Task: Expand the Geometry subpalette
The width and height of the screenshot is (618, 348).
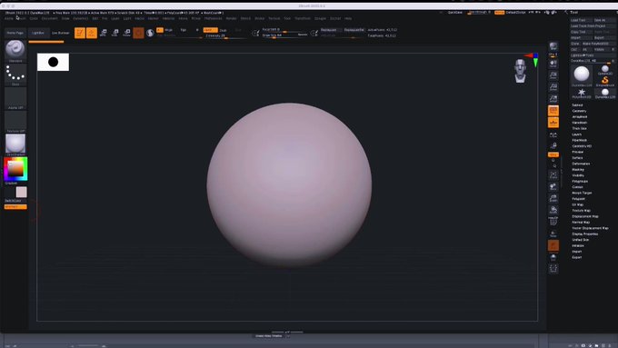Action: 579,111
